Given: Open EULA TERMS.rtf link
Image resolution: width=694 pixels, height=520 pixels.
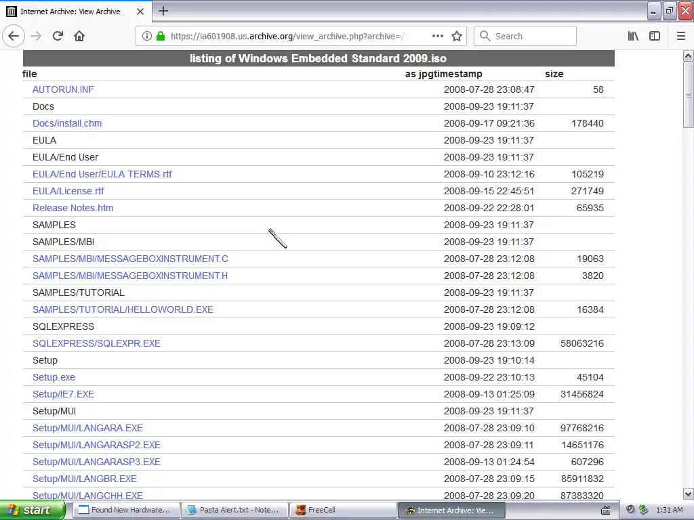Looking at the screenshot, I should click(102, 174).
